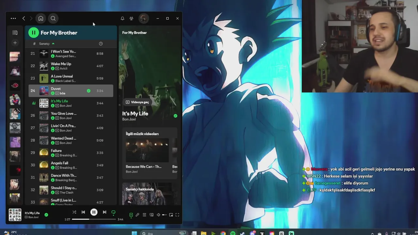The image size is (418, 235).
Task: Play I Won't See You track row
Action: pos(71,54)
